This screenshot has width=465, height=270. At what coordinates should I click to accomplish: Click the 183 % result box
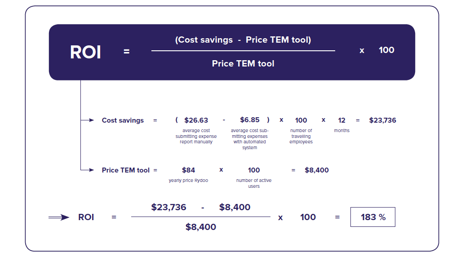(373, 217)
